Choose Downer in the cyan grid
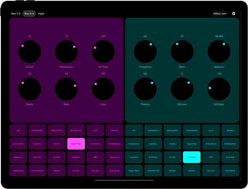Screen dimensions: 248x189 click(231, 130)
